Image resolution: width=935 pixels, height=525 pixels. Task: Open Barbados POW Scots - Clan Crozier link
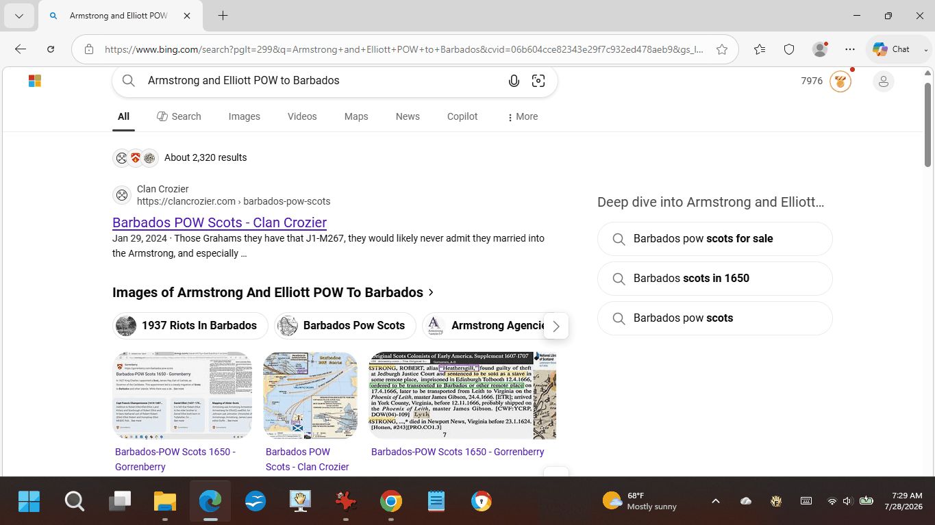[x=219, y=222]
